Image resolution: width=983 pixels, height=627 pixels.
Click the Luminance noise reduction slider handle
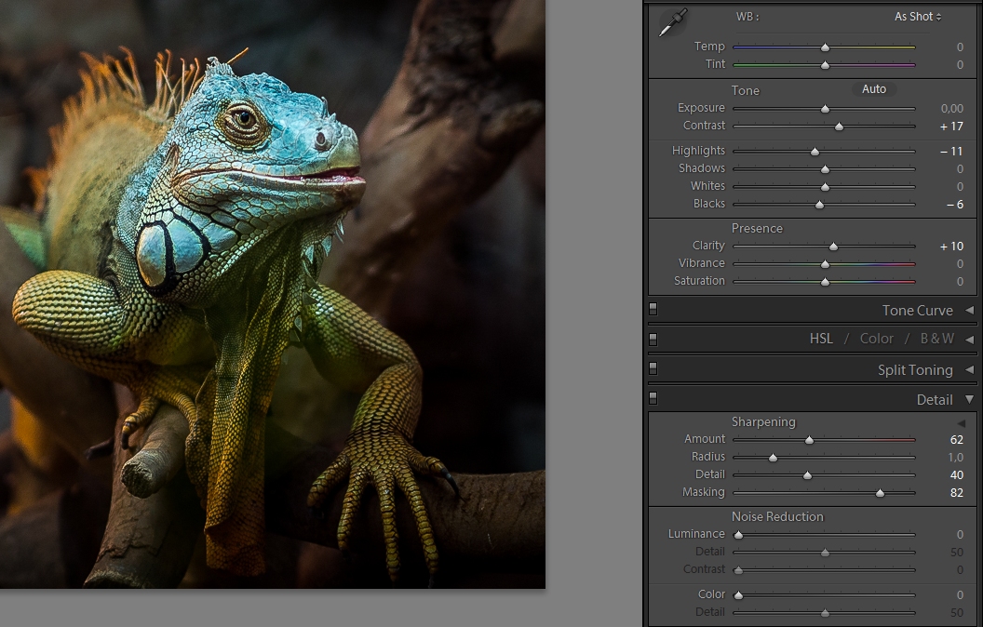tap(738, 535)
